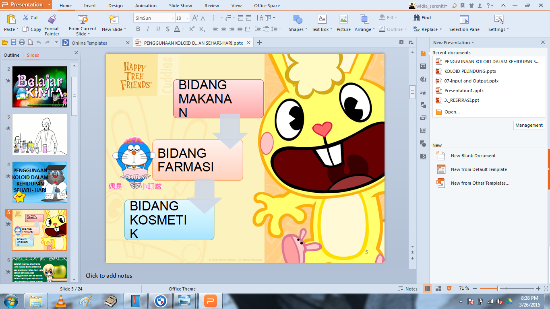The height and width of the screenshot is (309, 550).
Task: Open the shapes icon in side panel strip
Action: pos(423,144)
